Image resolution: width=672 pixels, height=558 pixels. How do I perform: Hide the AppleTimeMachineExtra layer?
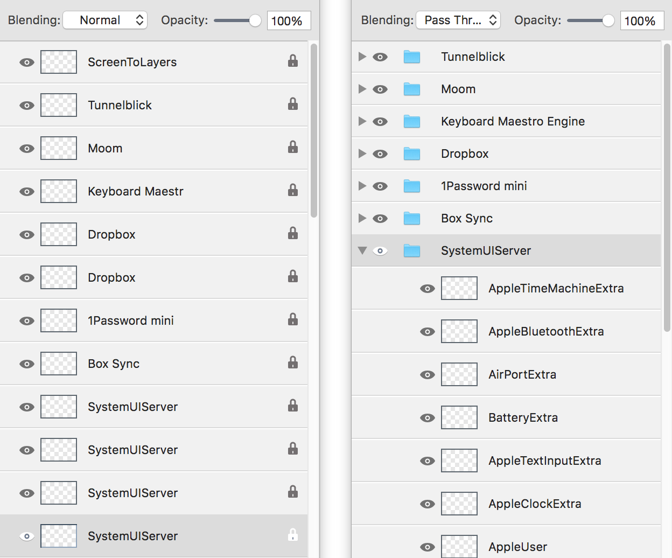tap(428, 289)
